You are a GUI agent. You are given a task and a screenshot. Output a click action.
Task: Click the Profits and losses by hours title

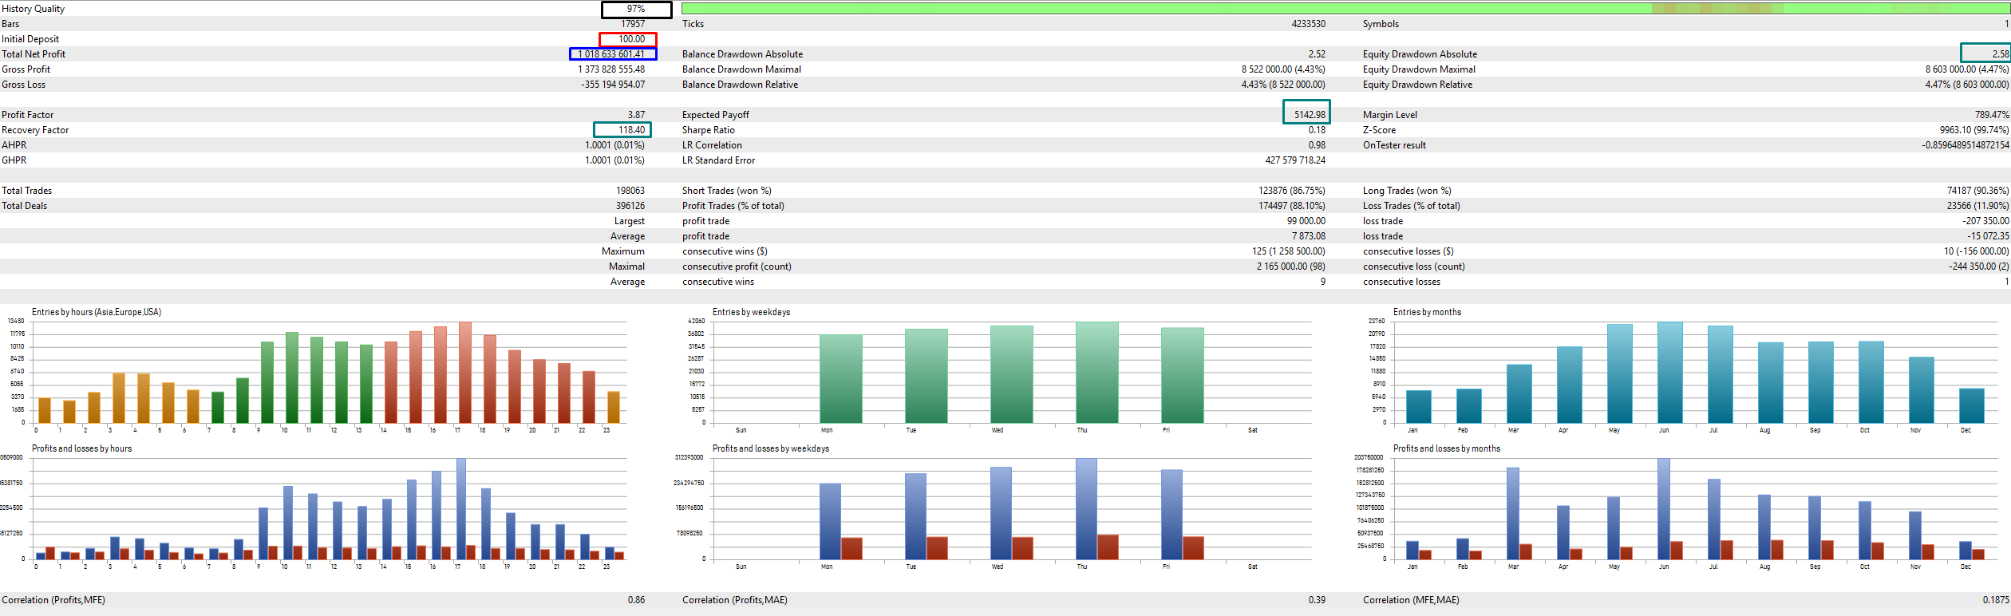(x=81, y=448)
